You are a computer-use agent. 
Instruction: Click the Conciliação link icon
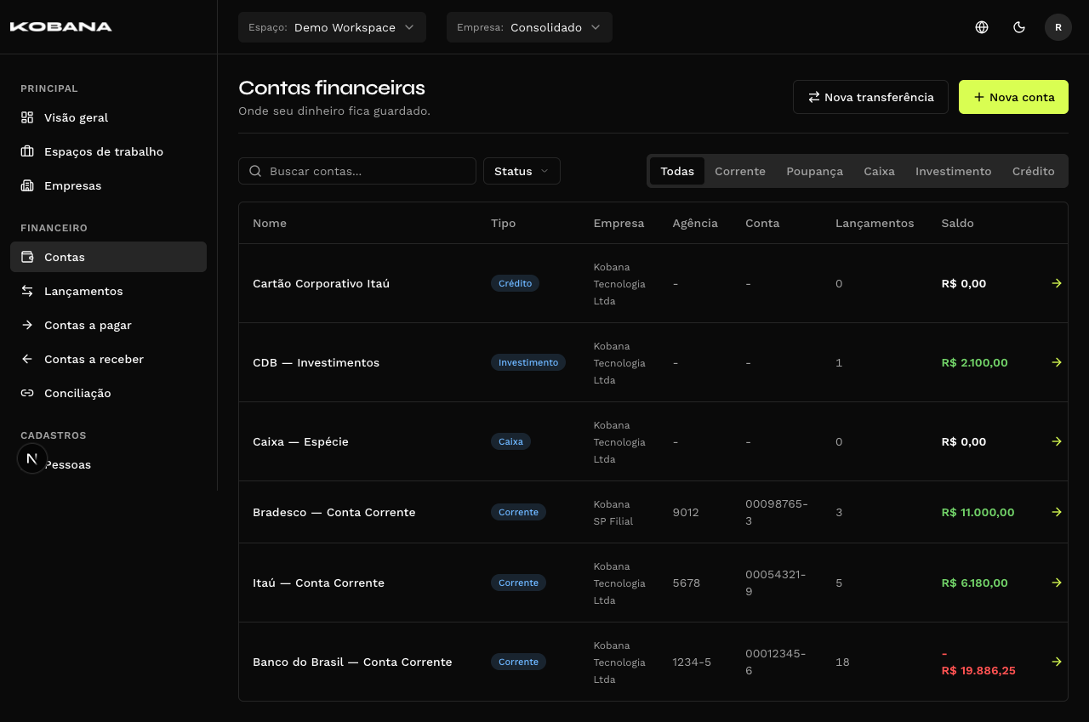27,393
